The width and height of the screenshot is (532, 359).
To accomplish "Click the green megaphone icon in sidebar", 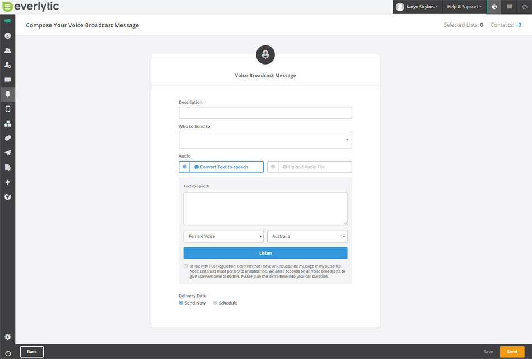I will (7, 21).
